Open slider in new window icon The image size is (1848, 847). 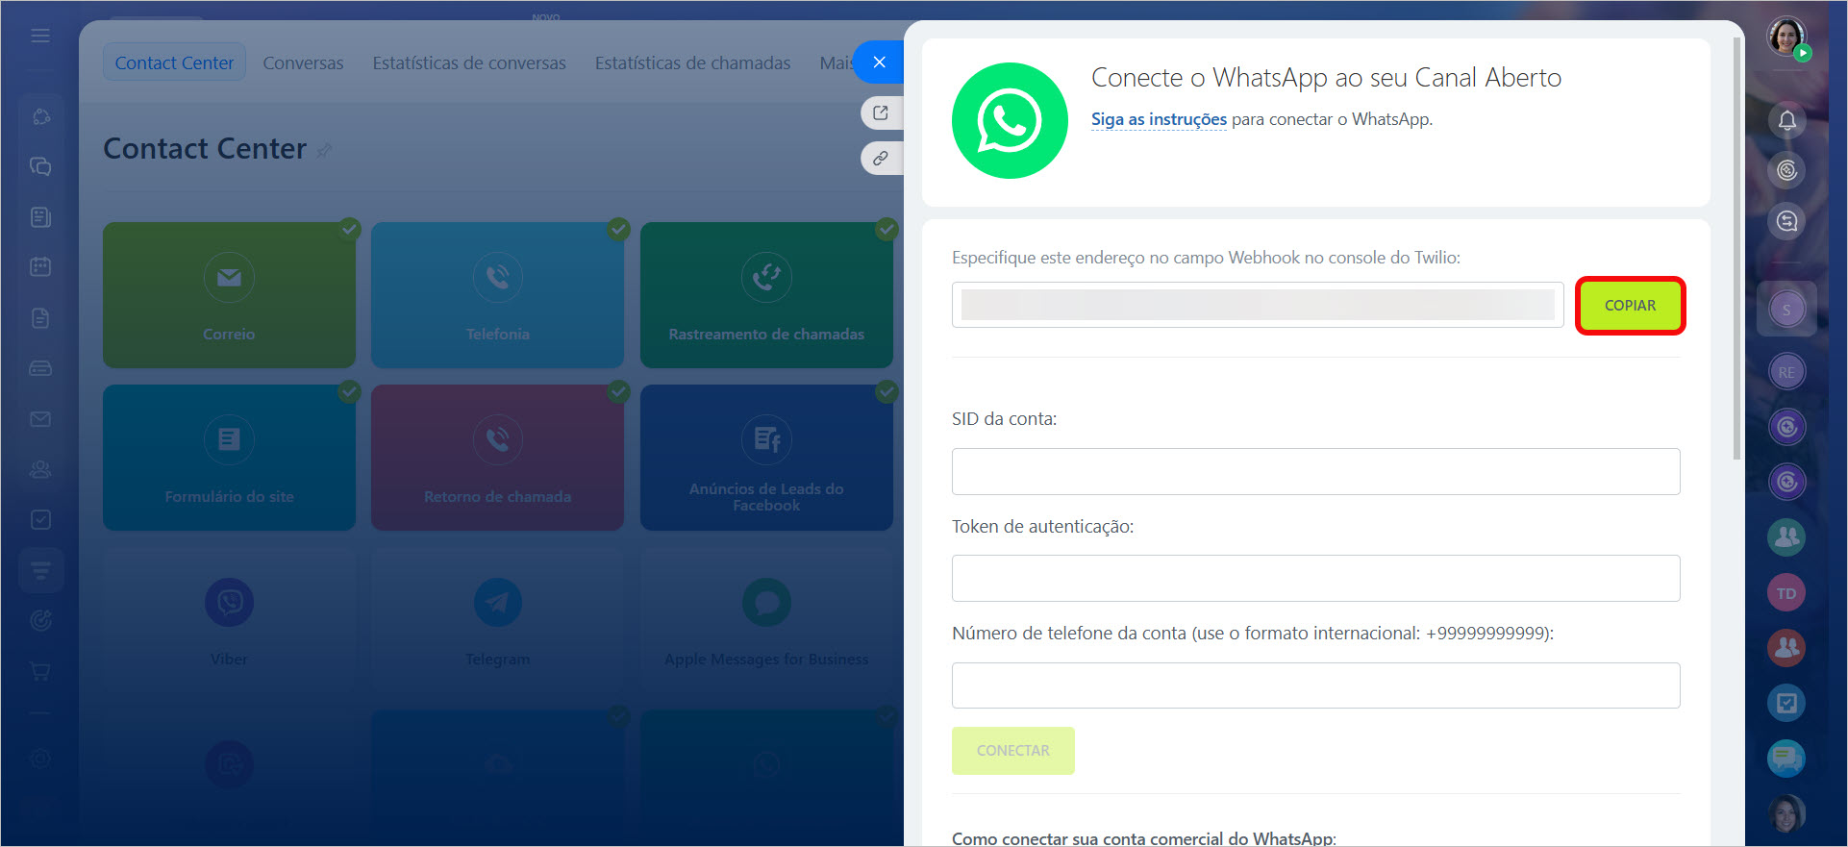pyautogui.click(x=881, y=112)
